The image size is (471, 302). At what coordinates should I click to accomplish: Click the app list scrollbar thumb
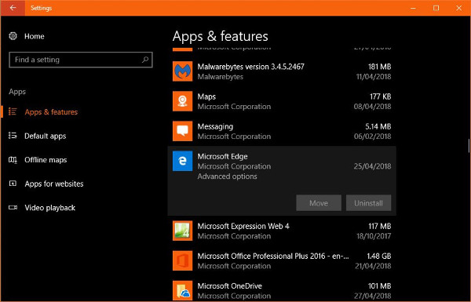point(469,146)
